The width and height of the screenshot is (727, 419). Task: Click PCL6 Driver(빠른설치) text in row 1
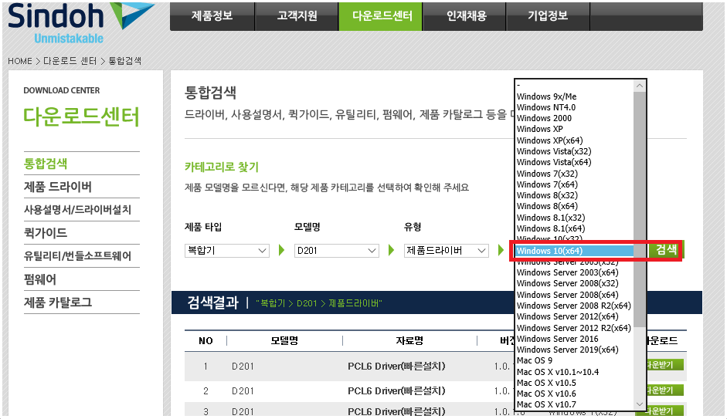point(396,367)
